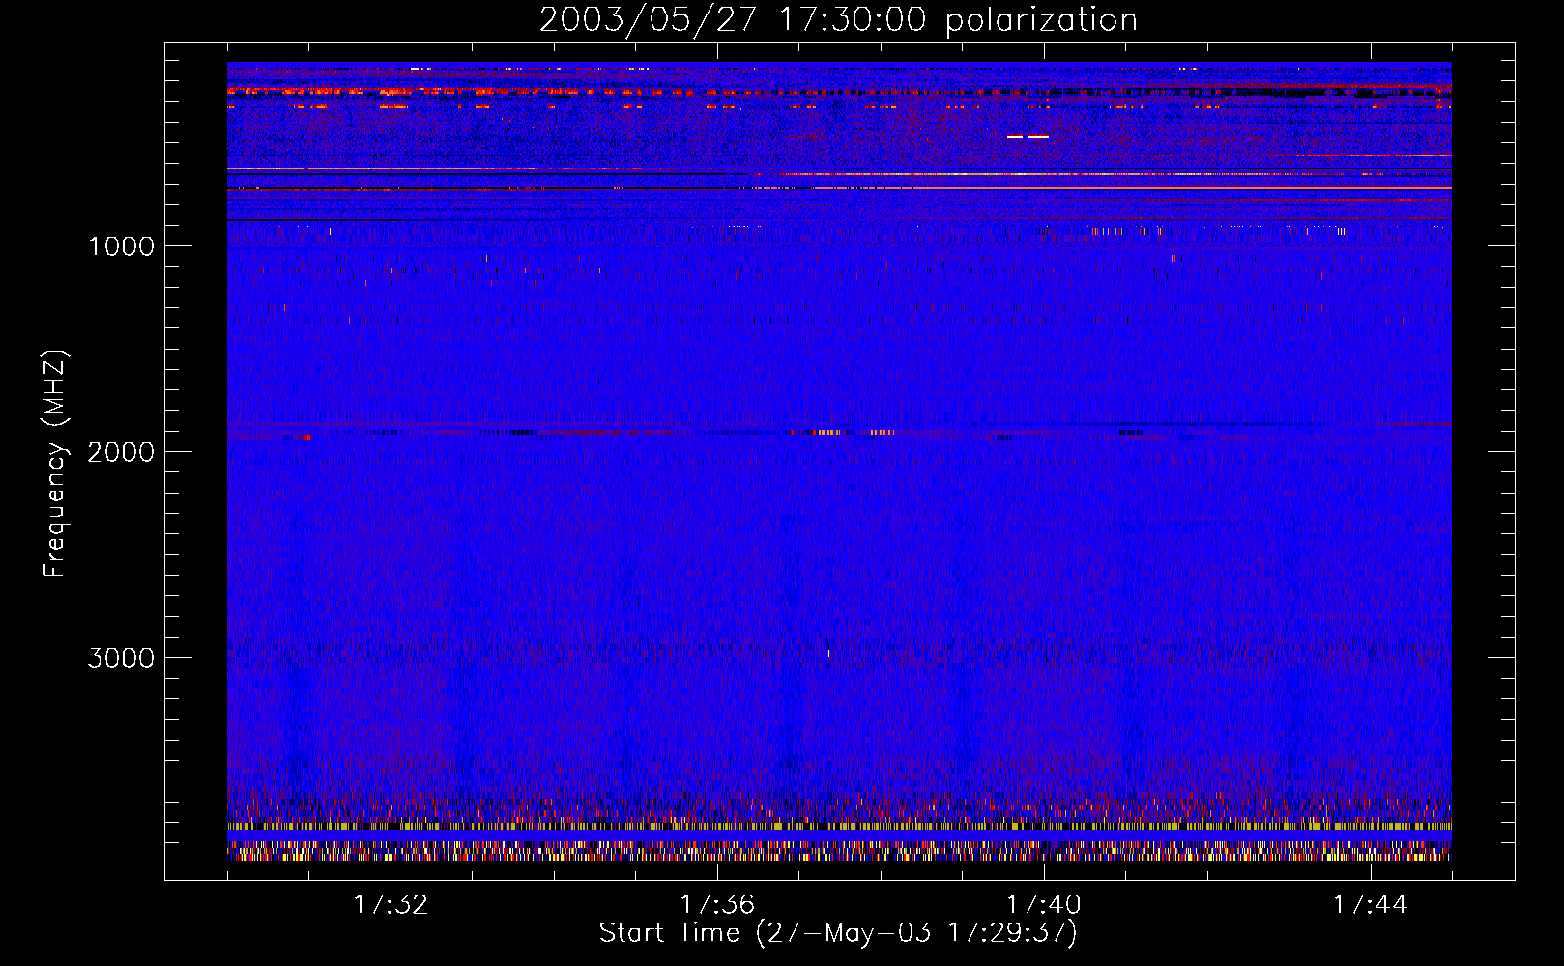Select the 3000 frequency tick label
The width and height of the screenshot is (1564, 966).
coord(121,658)
